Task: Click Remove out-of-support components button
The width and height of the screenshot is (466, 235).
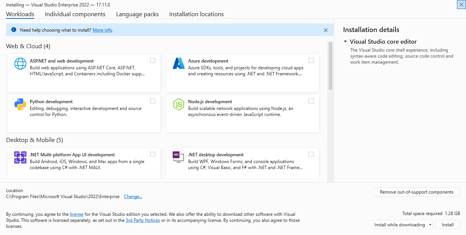Action: [417, 192]
